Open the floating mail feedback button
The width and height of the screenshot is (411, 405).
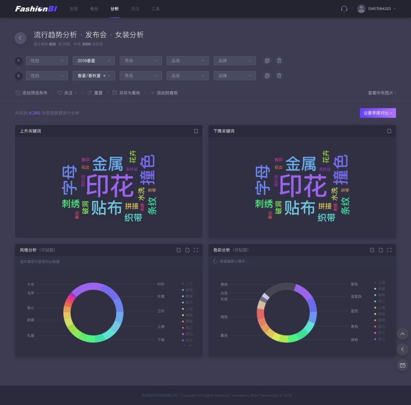[x=403, y=365]
